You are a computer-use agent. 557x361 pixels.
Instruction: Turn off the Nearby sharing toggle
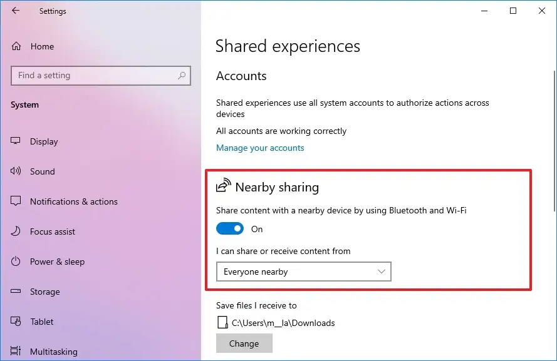(x=230, y=229)
